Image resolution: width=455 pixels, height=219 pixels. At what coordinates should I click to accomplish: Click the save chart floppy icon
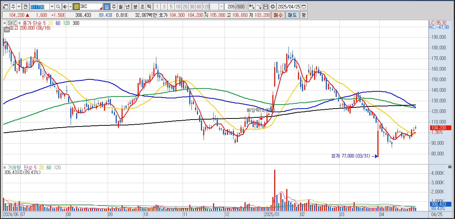pos(266,7)
